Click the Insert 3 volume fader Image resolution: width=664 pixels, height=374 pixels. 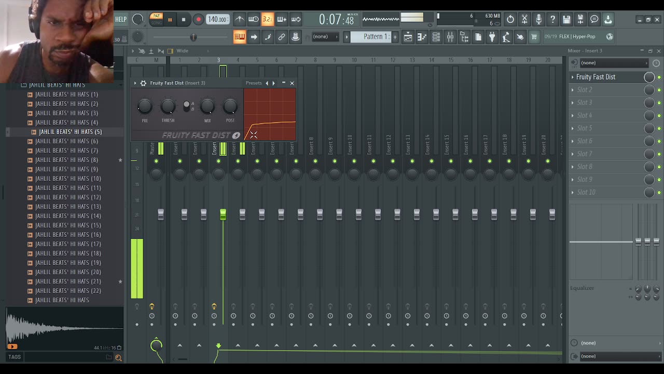tap(223, 214)
